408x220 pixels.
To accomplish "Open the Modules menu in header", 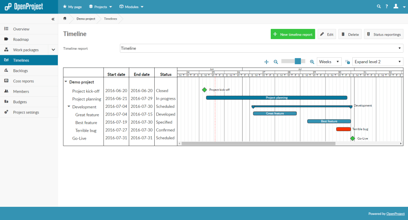I will [131, 7].
